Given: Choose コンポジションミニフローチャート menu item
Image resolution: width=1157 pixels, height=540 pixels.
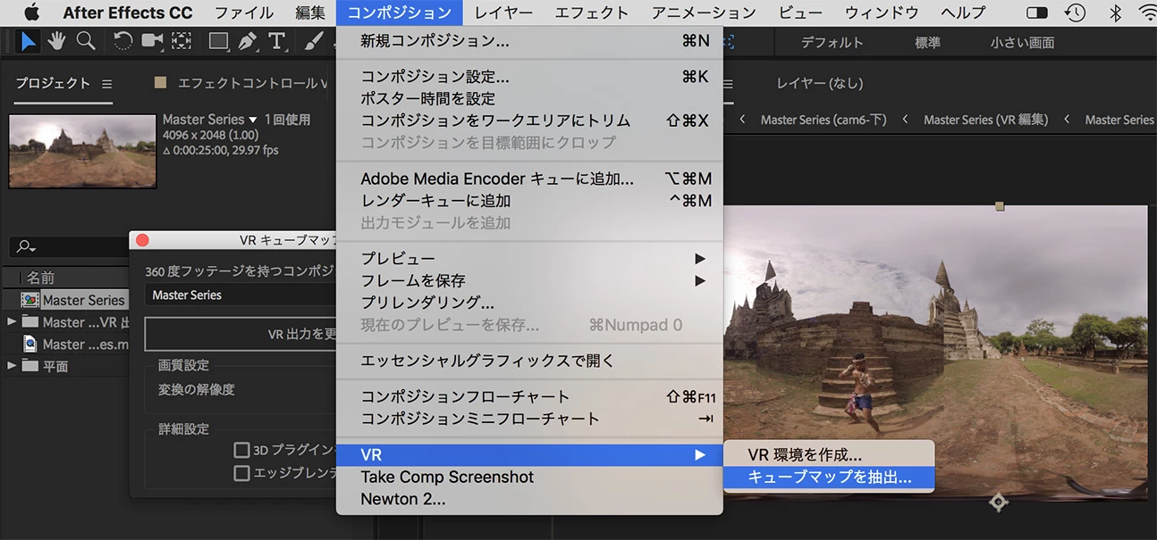Looking at the screenshot, I should [x=529, y=419].
